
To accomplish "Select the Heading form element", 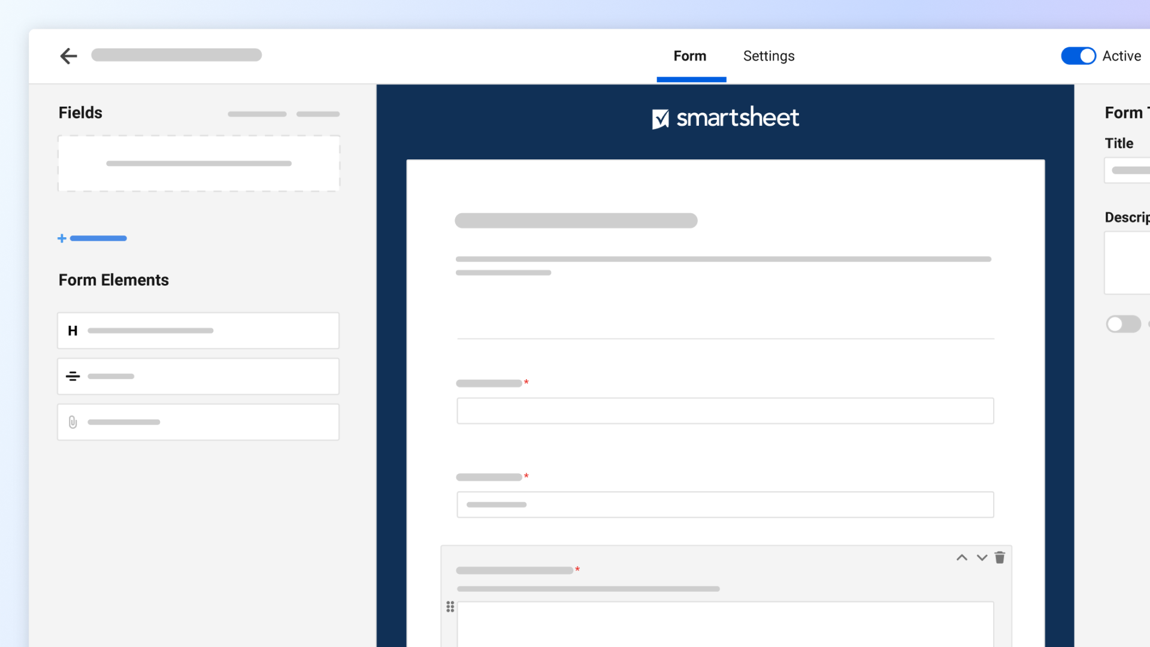I will [x=198, y=330].
